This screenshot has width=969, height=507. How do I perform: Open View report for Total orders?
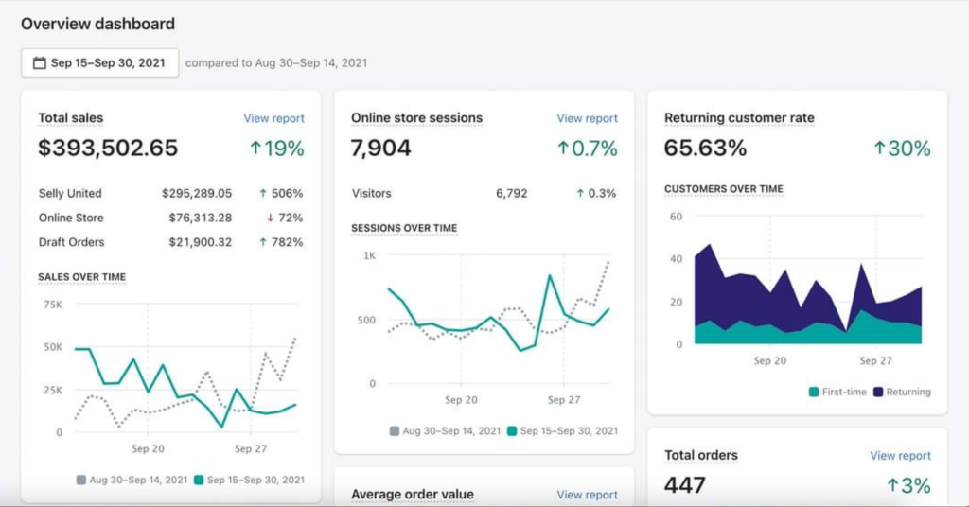click(x=900, y=456)
